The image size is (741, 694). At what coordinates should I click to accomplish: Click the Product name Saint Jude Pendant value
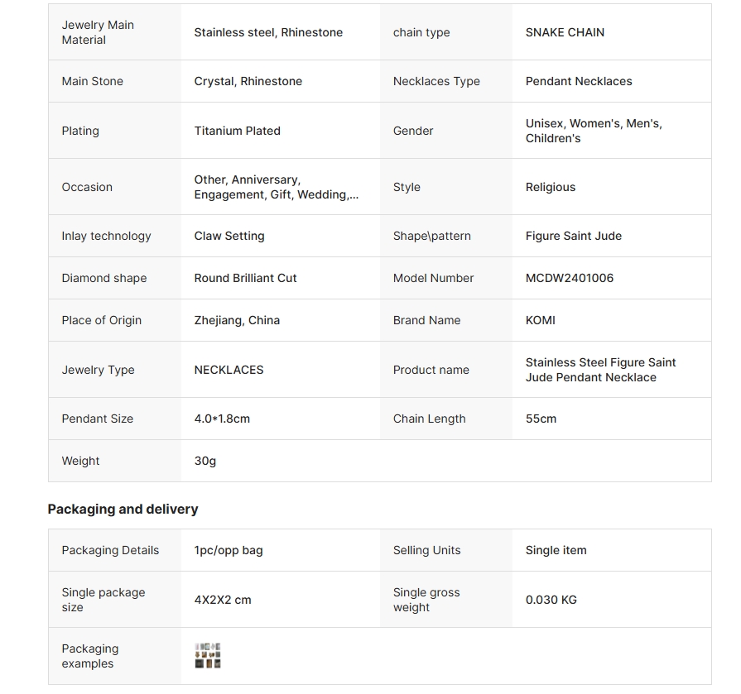[x=600, y=370]
